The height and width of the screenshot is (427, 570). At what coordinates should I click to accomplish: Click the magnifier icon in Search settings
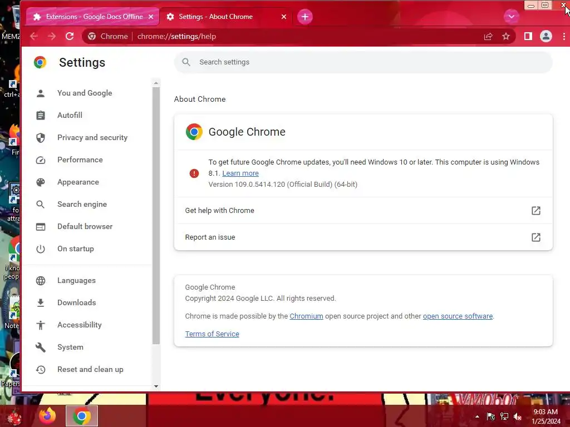pos(186,62)
